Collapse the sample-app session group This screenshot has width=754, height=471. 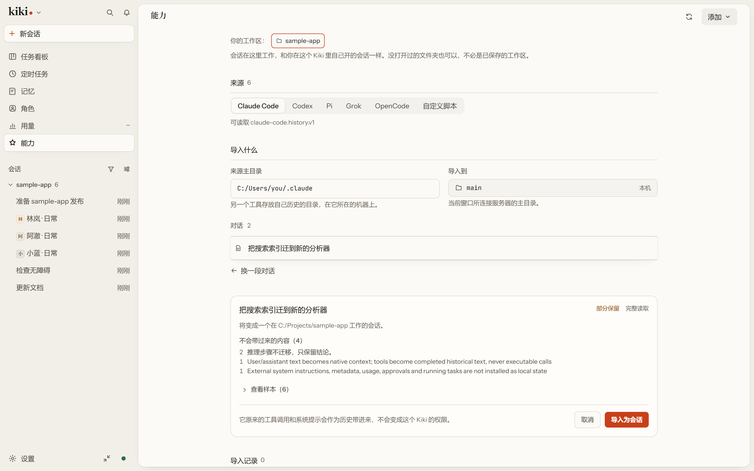point(10,185)
